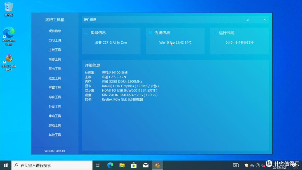Click processor value 英特尔 N100 四核
This screenshot has width=302, height=170.
pyautogui.click(x=115, y=73)
